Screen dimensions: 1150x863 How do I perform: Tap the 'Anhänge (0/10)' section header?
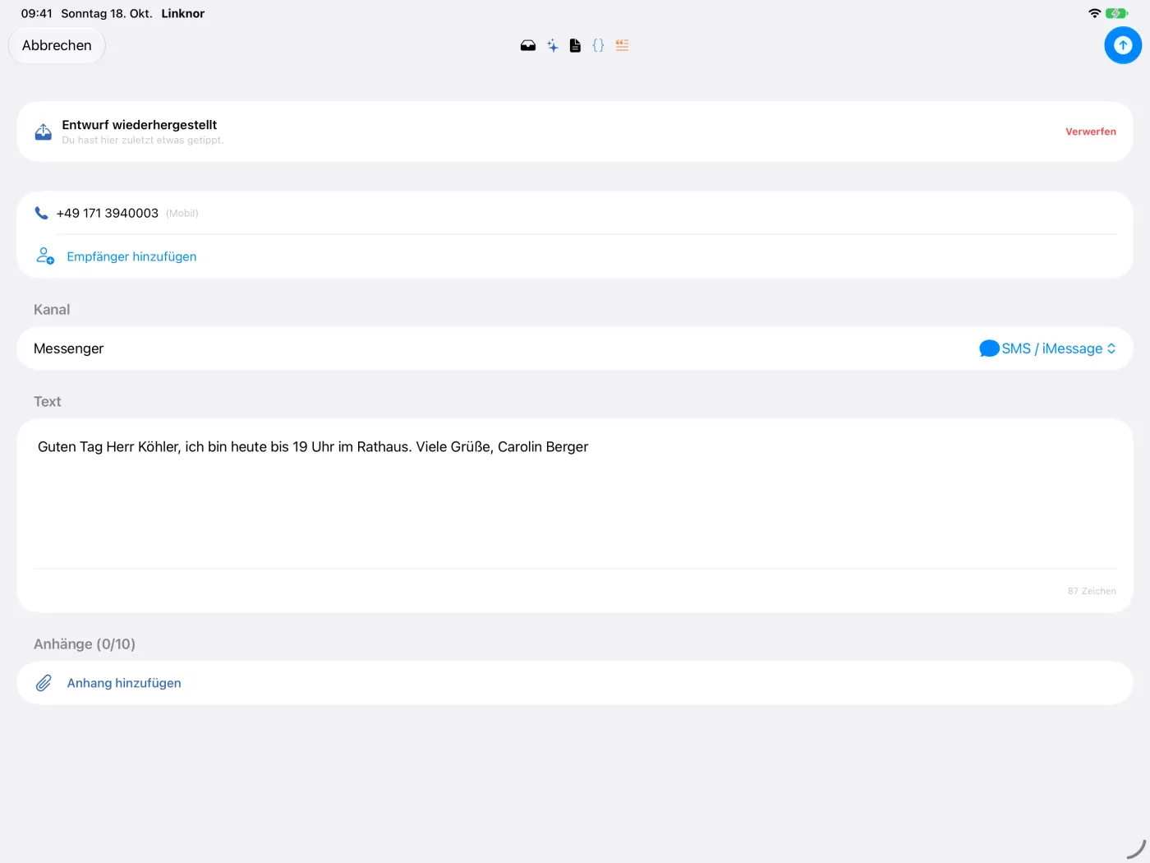coord(85,644)
